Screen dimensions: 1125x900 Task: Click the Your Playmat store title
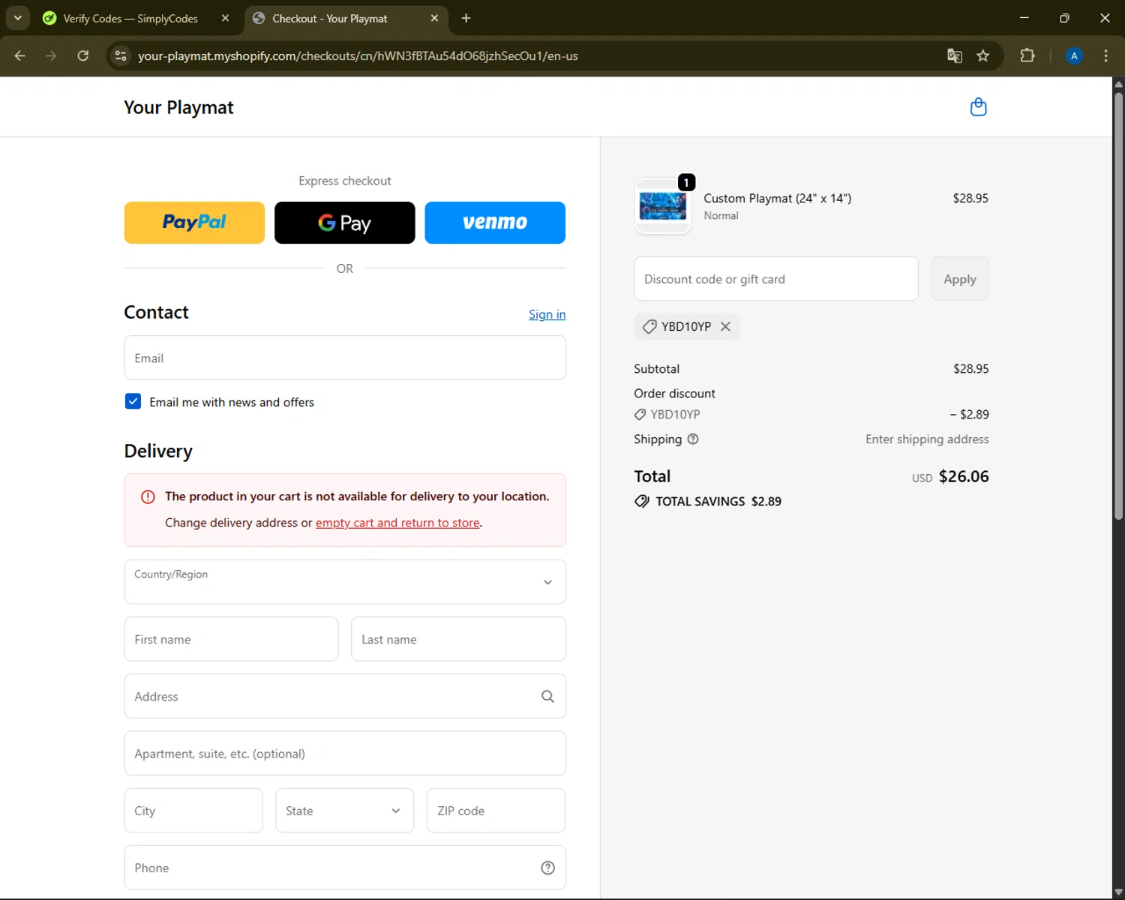click(178, 107)
